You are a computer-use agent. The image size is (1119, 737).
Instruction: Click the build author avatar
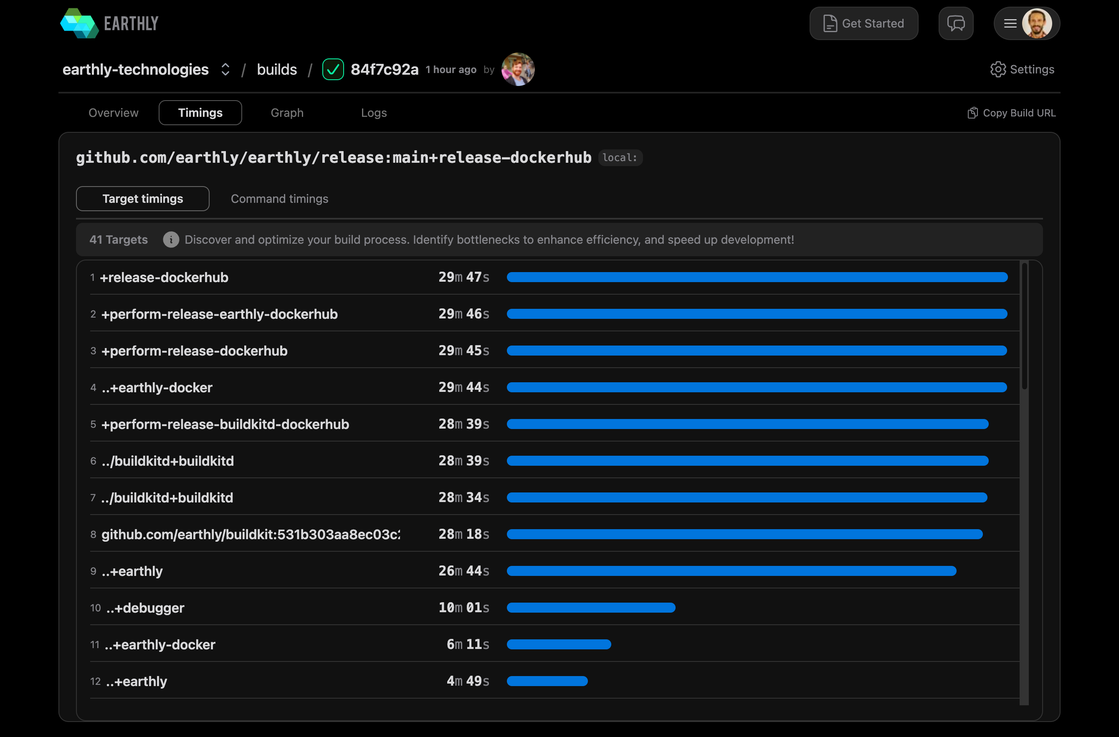point(518,70)
